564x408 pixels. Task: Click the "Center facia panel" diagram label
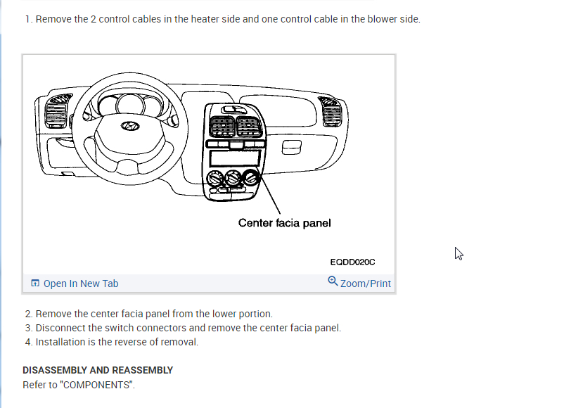tap(284, 223)
